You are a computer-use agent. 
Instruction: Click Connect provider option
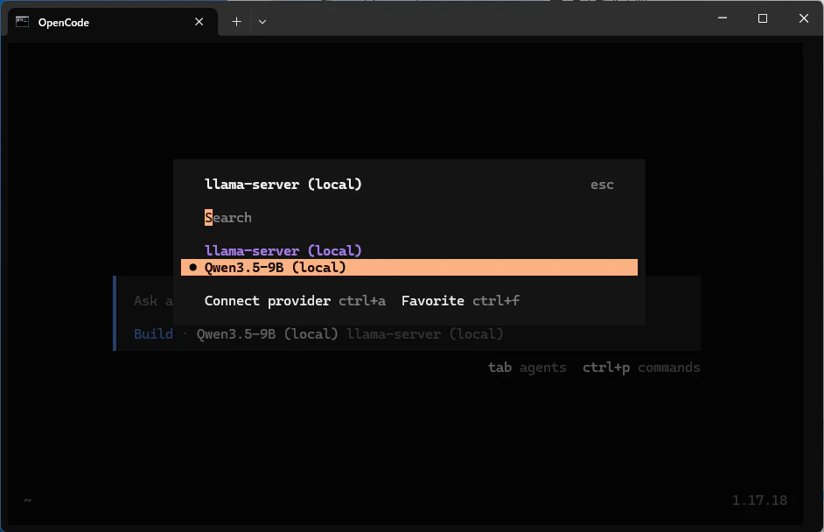(x=294, y=301)
